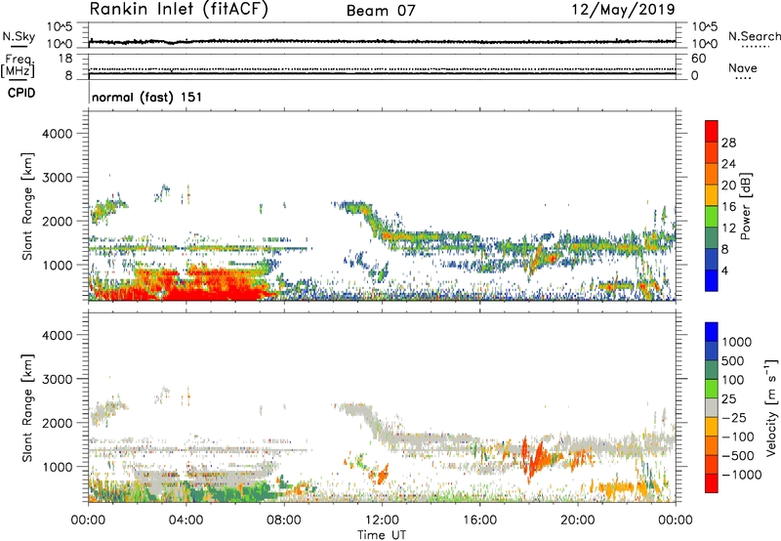The height and width of the screenshot is (541, 781).
Task: Click the 'Freq. [MHz]' axis label
Action: pos(18,66)
